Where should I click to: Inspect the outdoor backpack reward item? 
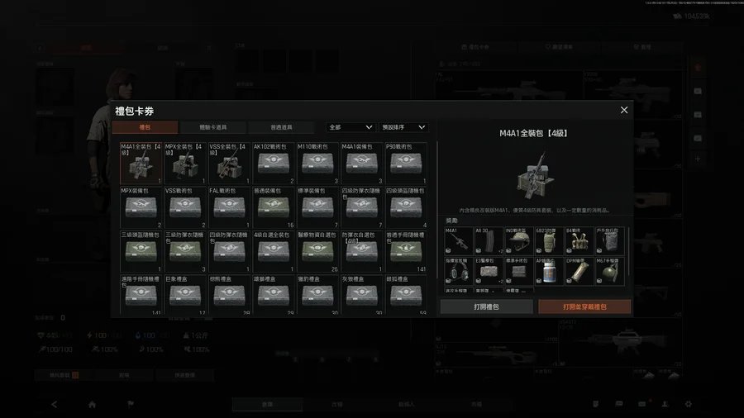coord(610,240)
